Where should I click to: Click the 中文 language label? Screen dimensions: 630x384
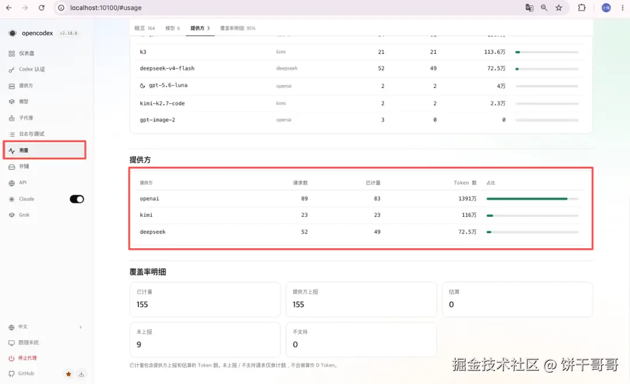pyautogui.click(x=23, y=327)
